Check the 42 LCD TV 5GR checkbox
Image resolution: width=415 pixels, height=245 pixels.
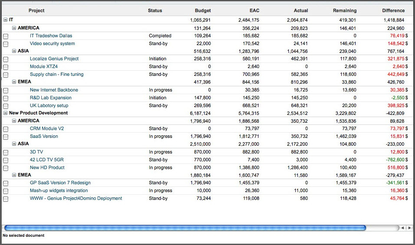[6, 160]
